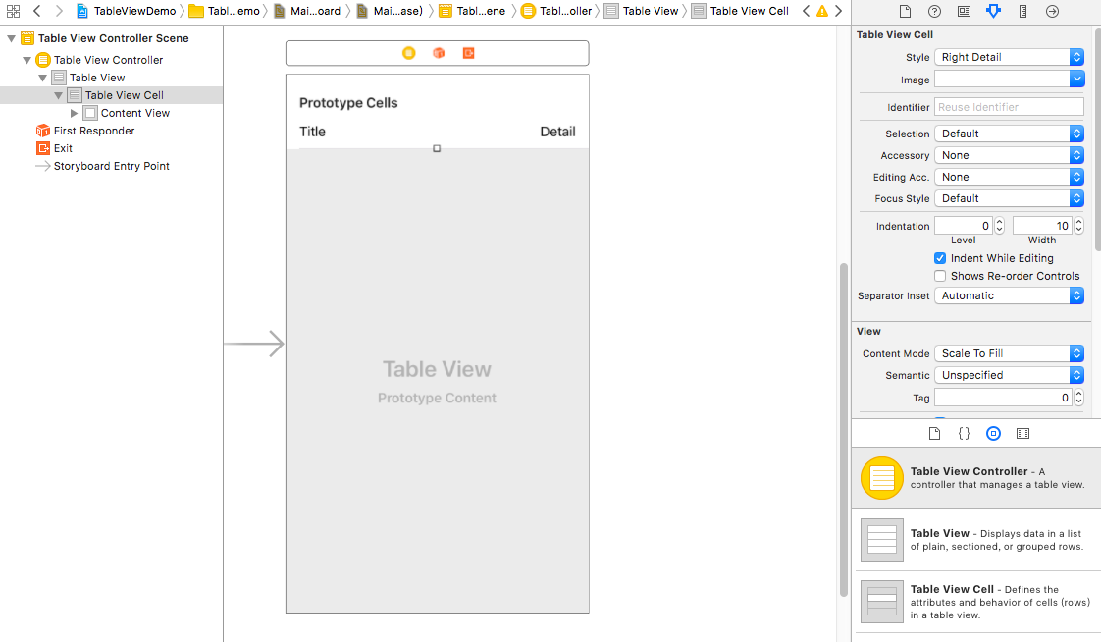The height and width of the screenshot is (642, 1101).
Task: Open the Content Mode dropdown
Action: [1009, 353]
